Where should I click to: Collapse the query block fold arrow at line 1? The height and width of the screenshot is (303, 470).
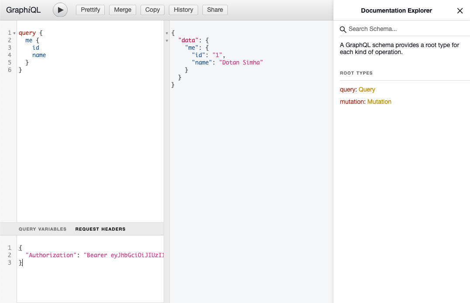(14, 33)
